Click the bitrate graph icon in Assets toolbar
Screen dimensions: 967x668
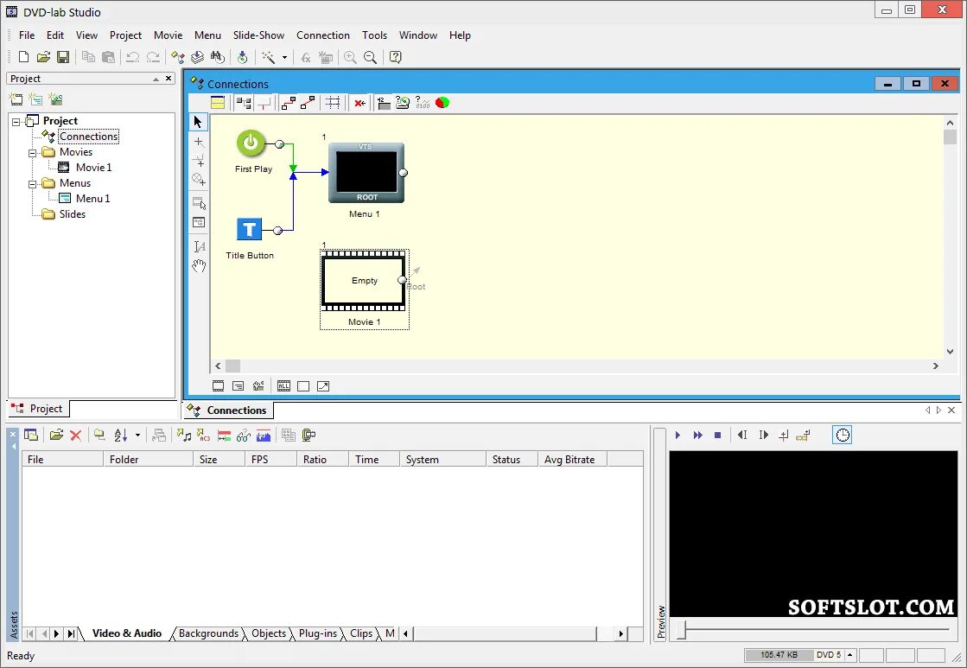264,436
